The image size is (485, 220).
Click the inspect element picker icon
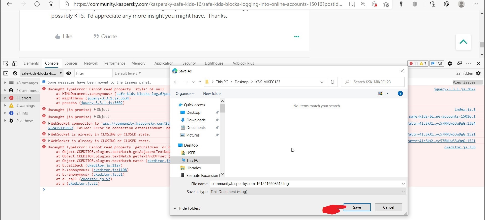point(6,64)
